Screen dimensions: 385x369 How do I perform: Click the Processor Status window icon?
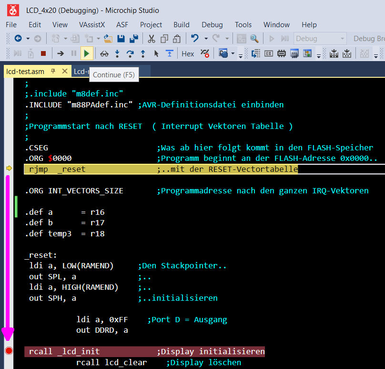(294, 53)
